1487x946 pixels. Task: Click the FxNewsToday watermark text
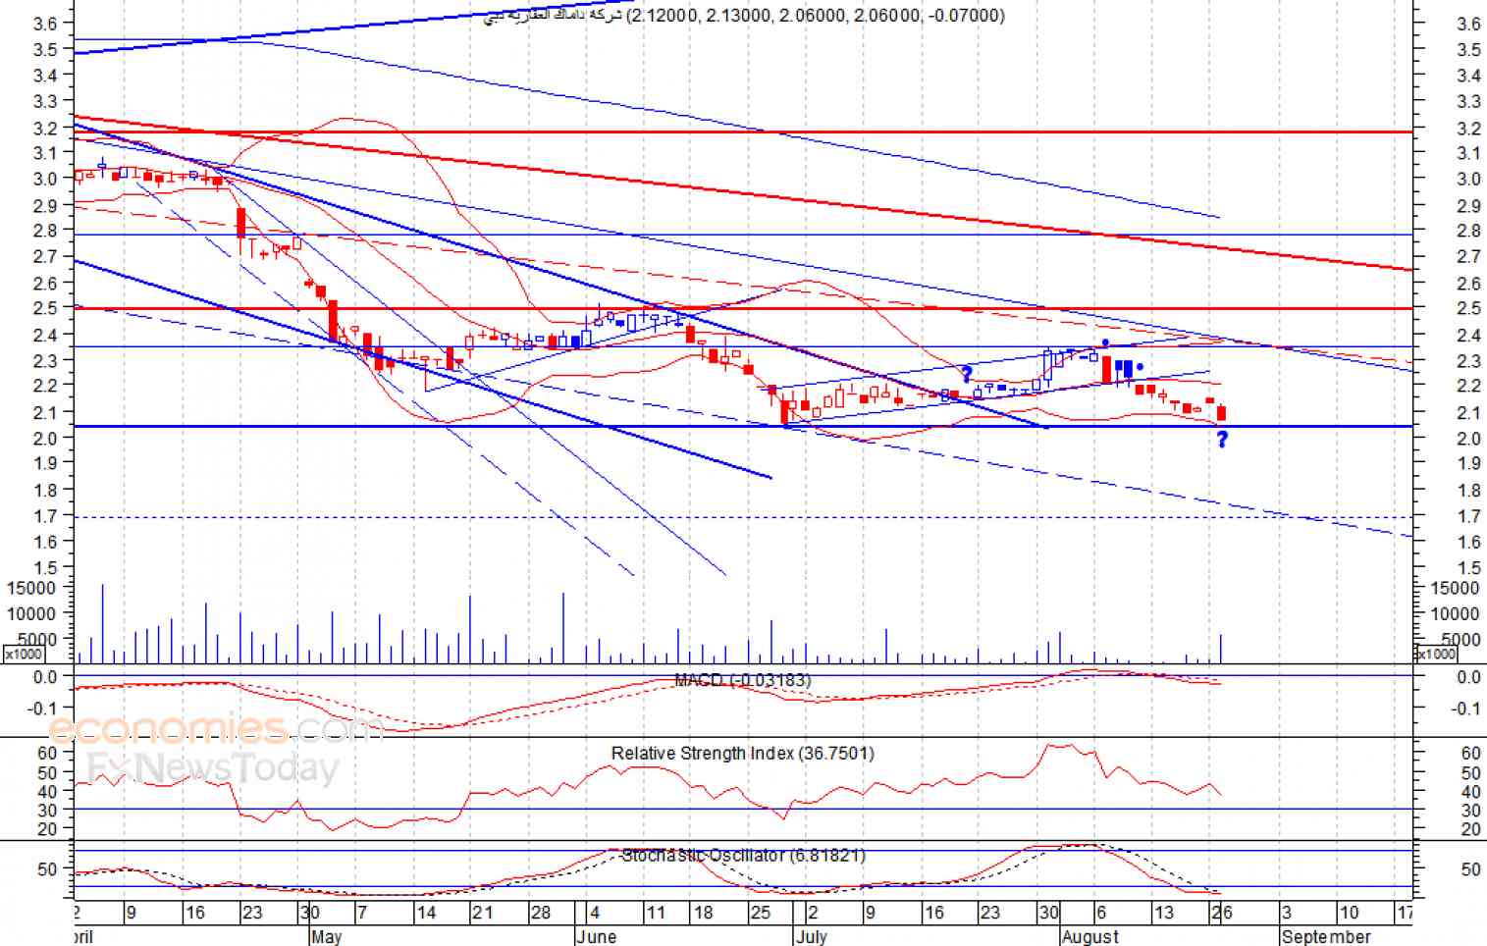point(213,767)
